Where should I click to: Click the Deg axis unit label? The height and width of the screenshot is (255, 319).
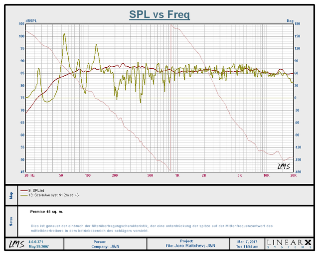pos(290,21)
